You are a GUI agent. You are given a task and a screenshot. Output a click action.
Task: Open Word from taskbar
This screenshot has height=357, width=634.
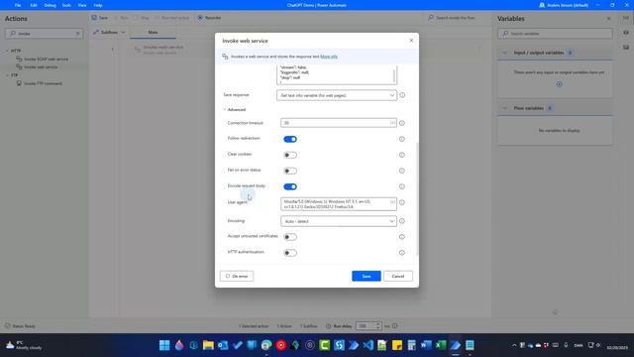click(x=426, y=345)
